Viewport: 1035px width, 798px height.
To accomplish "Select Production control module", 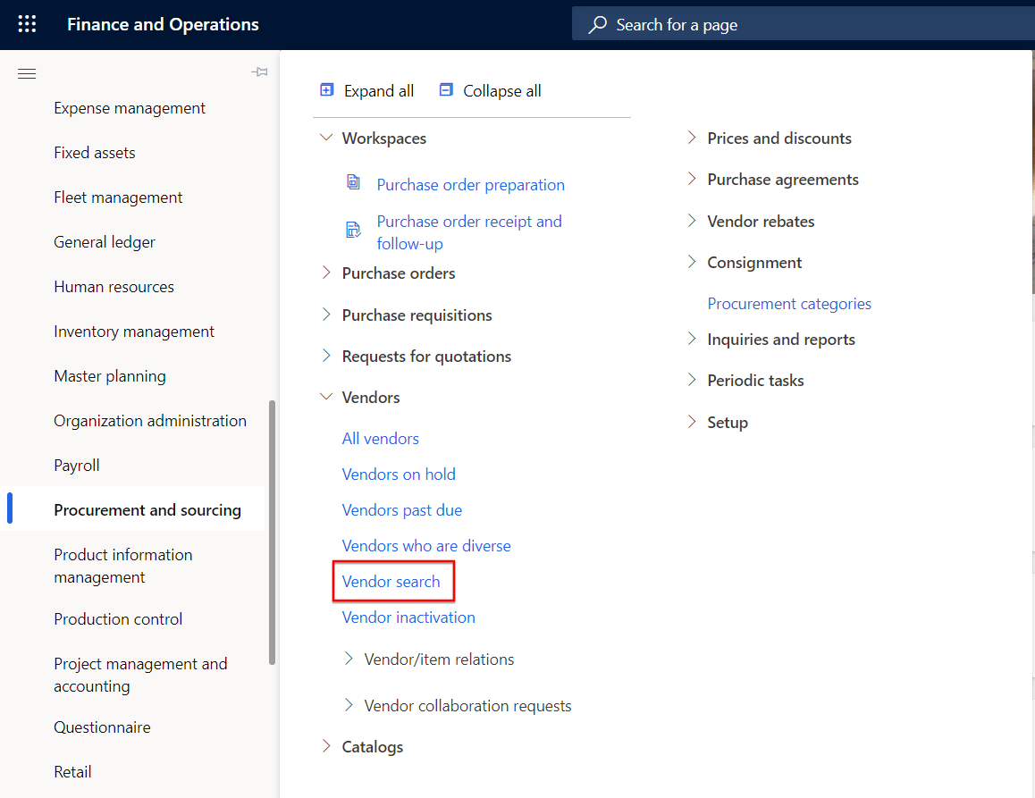I will (x=118, y=619).
